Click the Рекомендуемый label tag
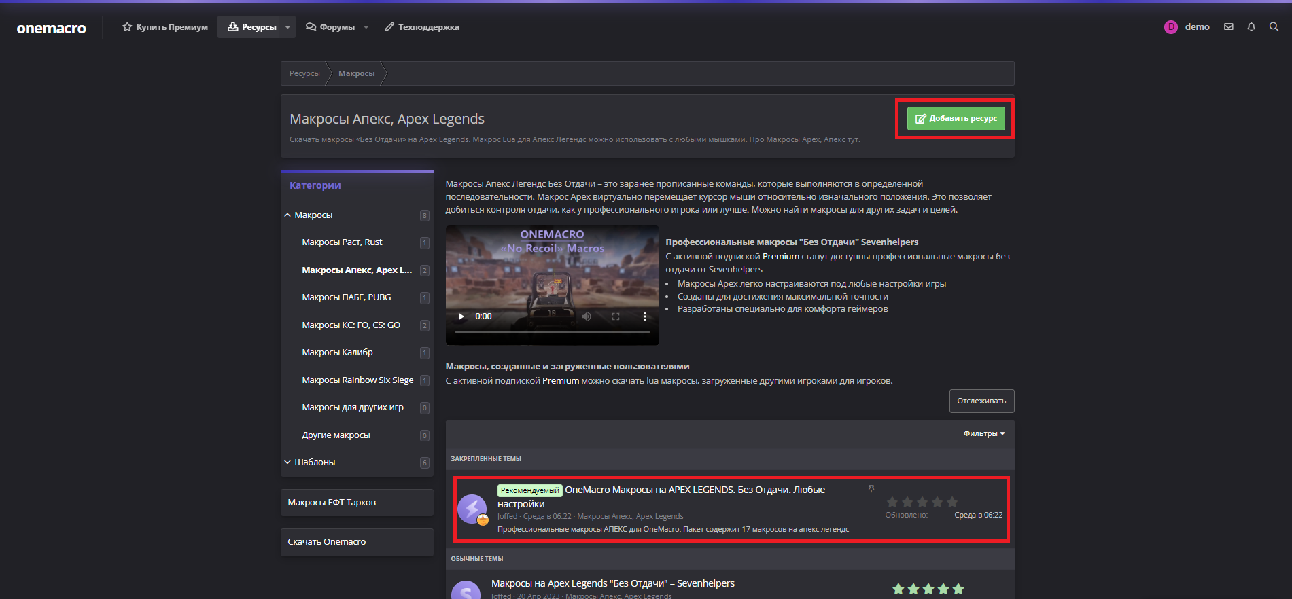1292x599 pixels. (x=530, y=490)
